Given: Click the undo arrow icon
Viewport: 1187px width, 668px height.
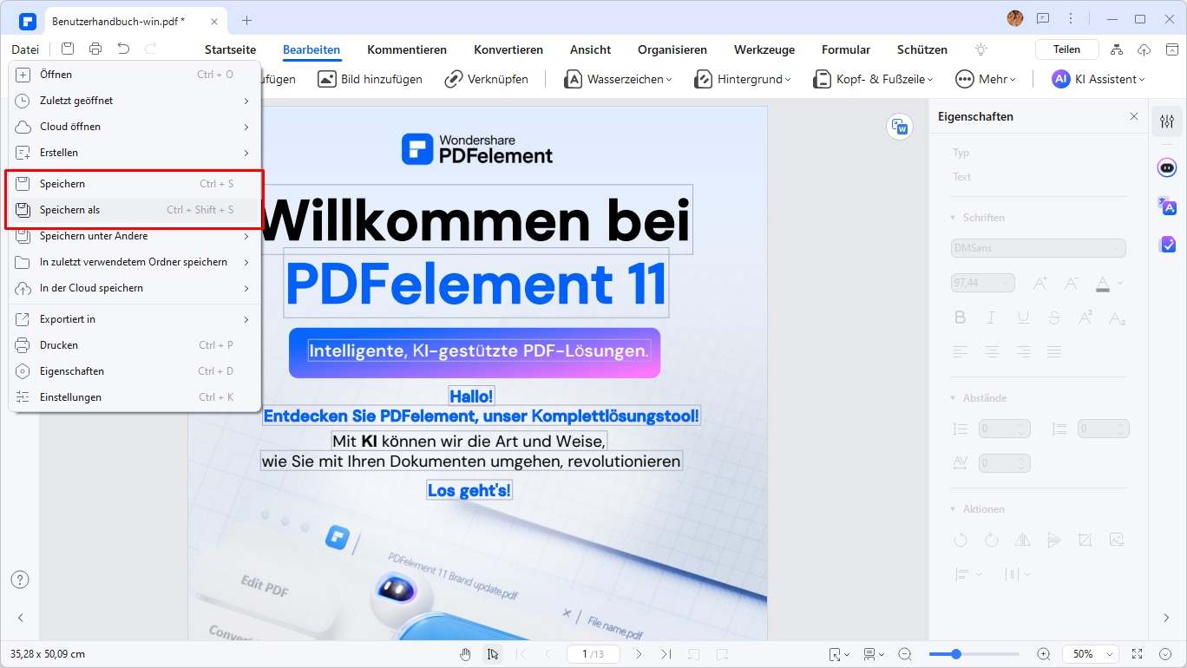Looking at the screenshot, I should 123,49.
